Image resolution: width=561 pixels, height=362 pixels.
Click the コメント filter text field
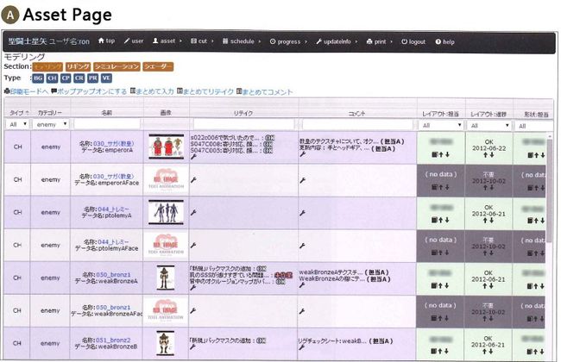pyautogui.click(x=357, y=125)
